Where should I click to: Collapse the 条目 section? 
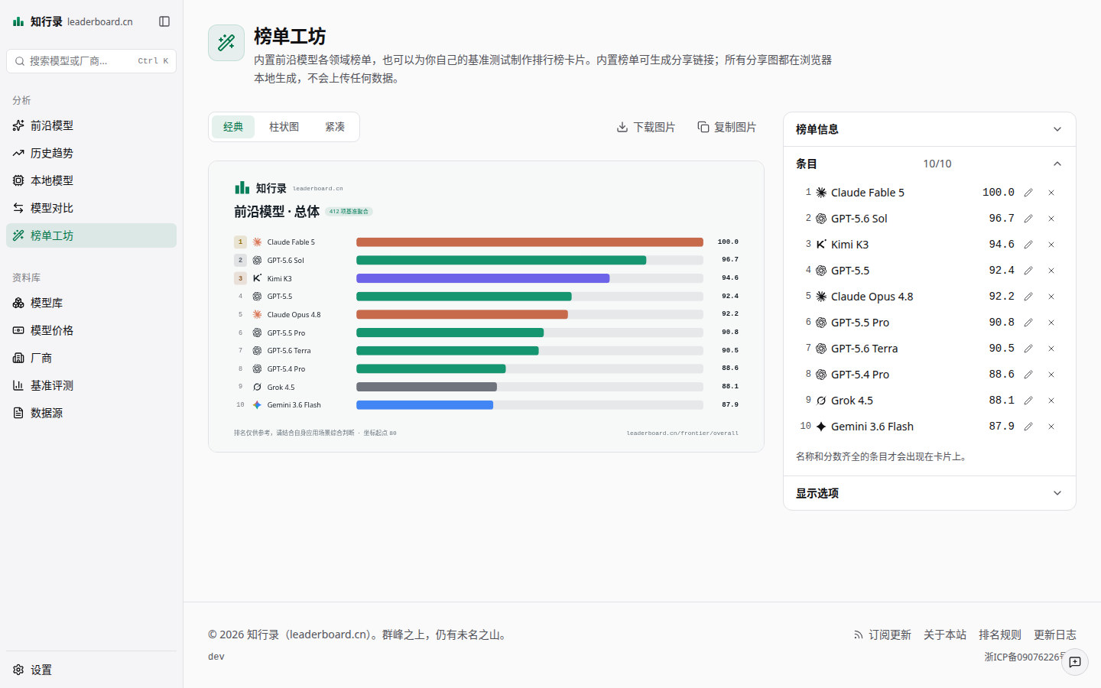(x=930, y=164)
